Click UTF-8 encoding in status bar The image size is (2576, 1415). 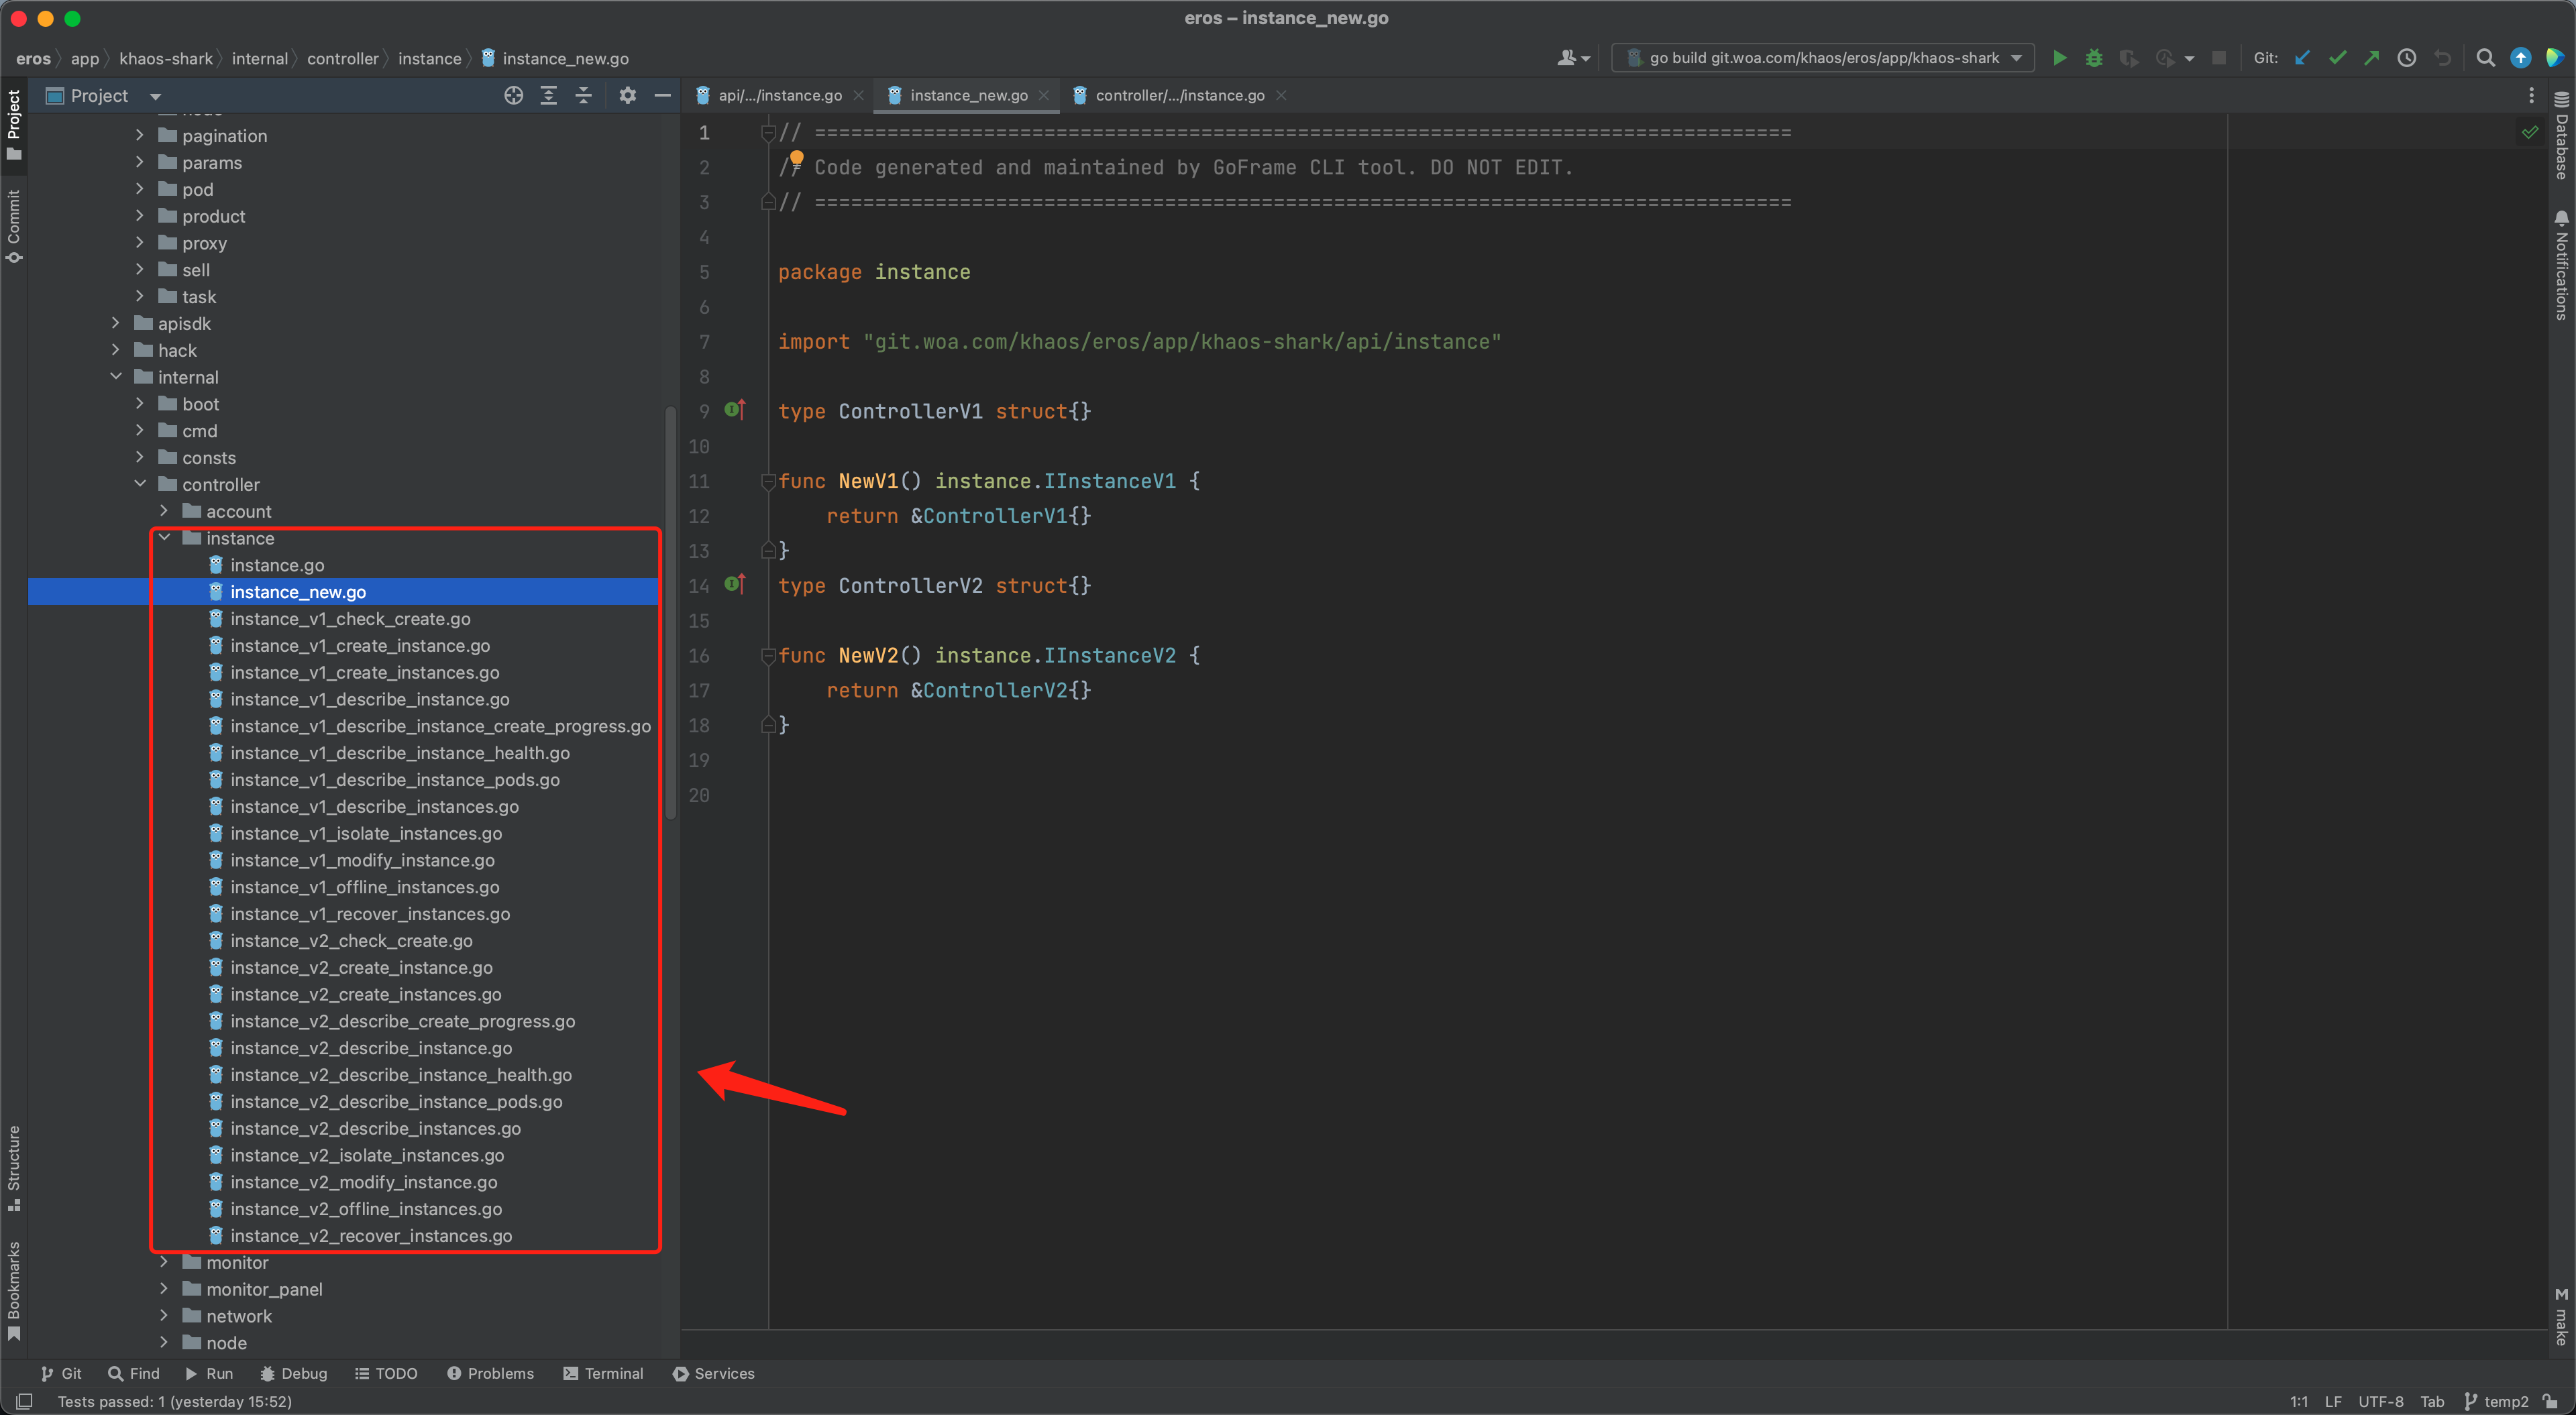2380,1401
